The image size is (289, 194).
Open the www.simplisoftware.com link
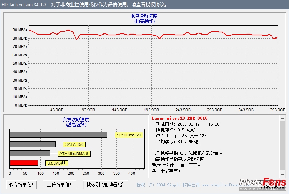pyautogui.click(x=226, y=185)
